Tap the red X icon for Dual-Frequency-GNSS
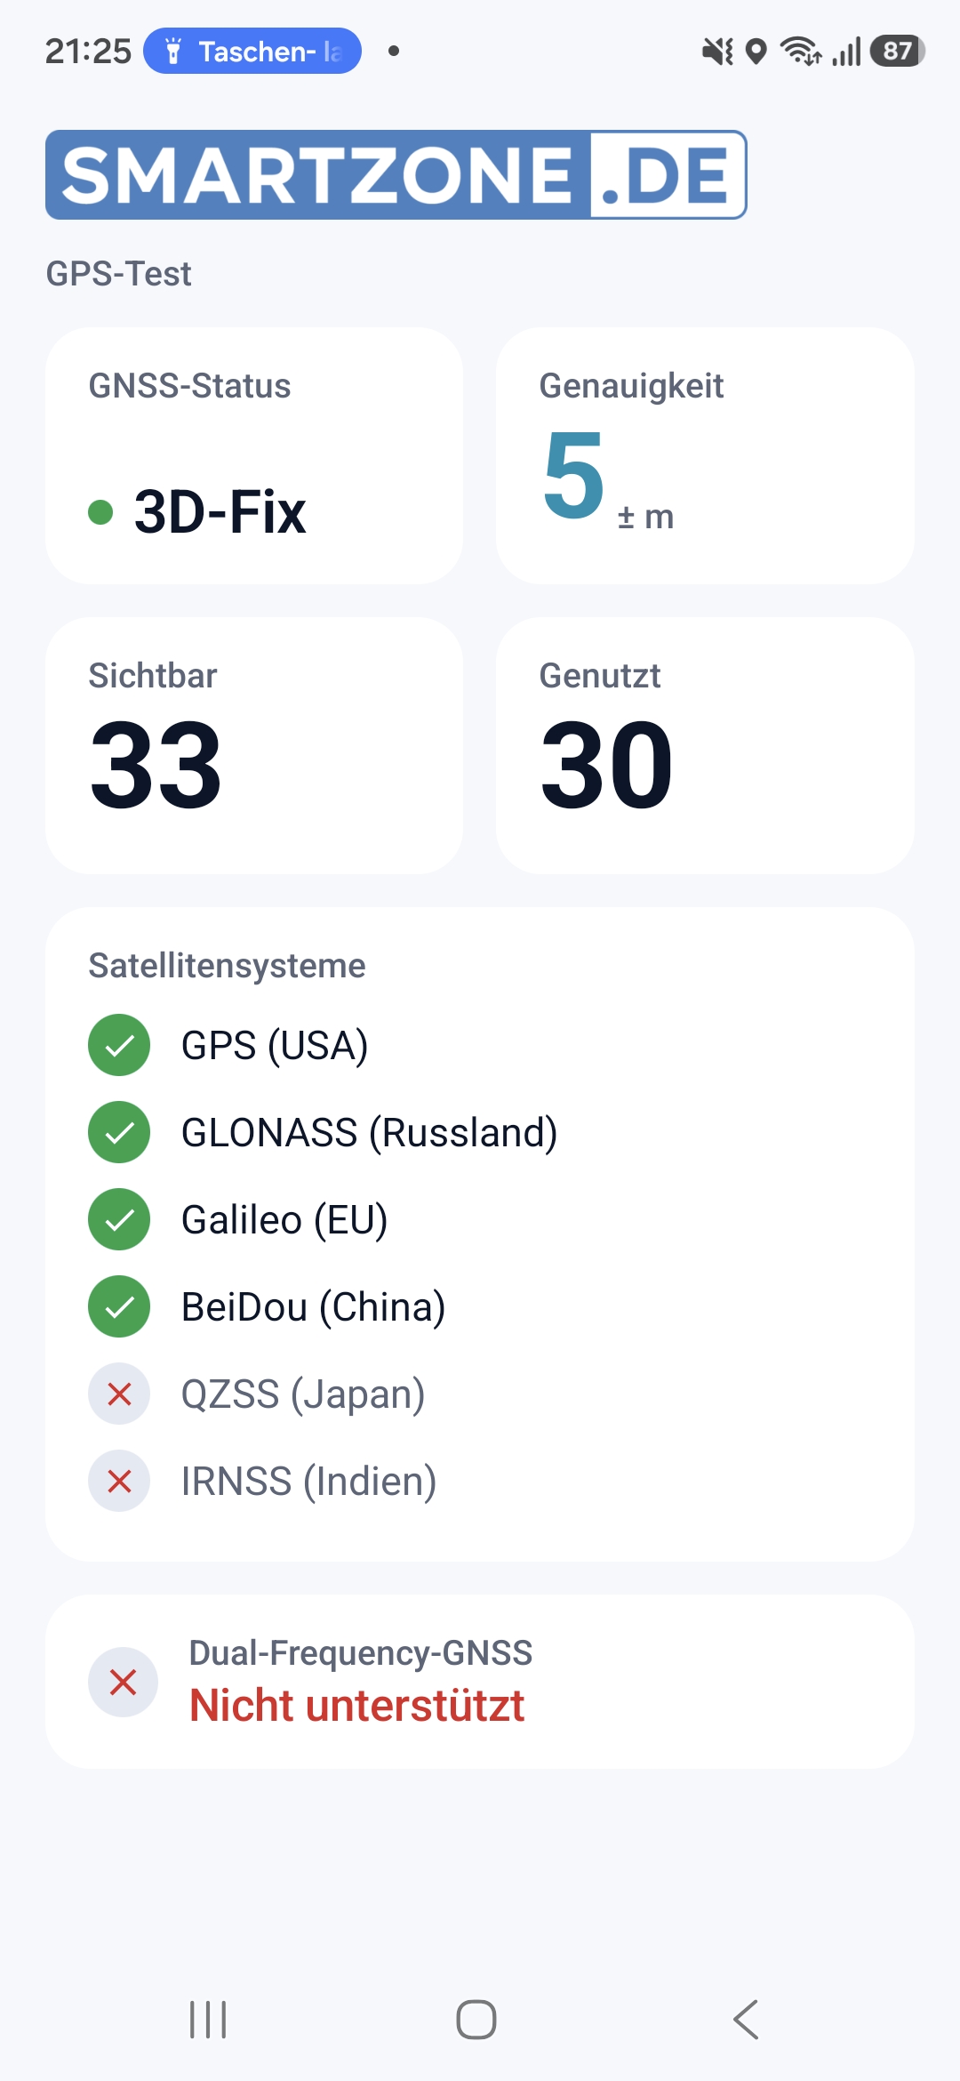 (123, 1682)
